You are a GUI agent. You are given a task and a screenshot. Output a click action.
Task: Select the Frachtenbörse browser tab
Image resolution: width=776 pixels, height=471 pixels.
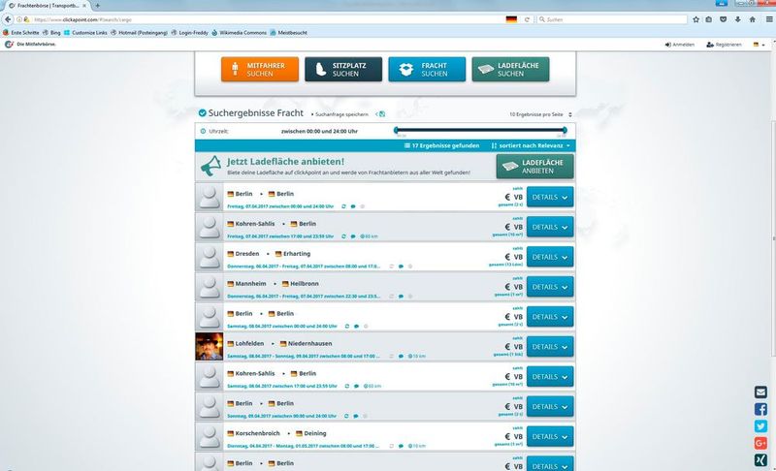point(47,6)
